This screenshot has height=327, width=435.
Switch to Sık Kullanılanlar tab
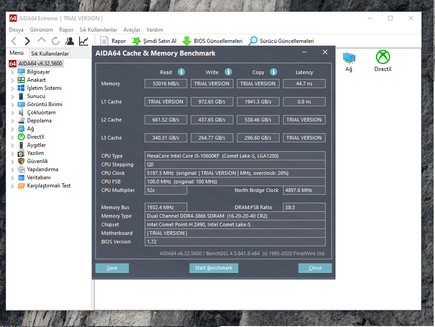[50, 54]
